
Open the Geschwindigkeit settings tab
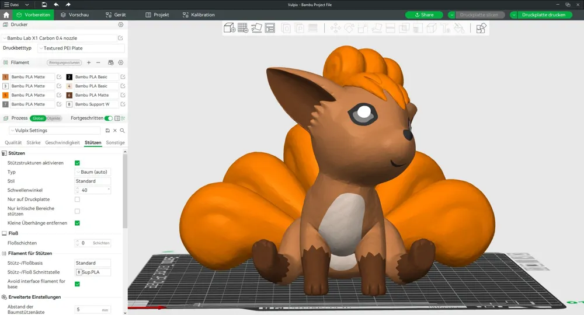pyautogui.click(x=62, y=142)
